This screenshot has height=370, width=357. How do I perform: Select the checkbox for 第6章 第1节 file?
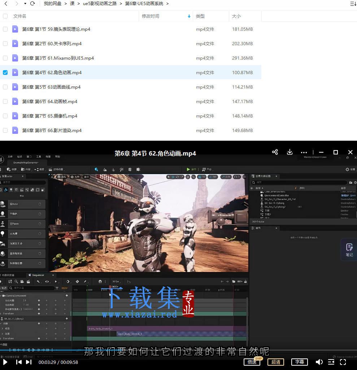5,29
